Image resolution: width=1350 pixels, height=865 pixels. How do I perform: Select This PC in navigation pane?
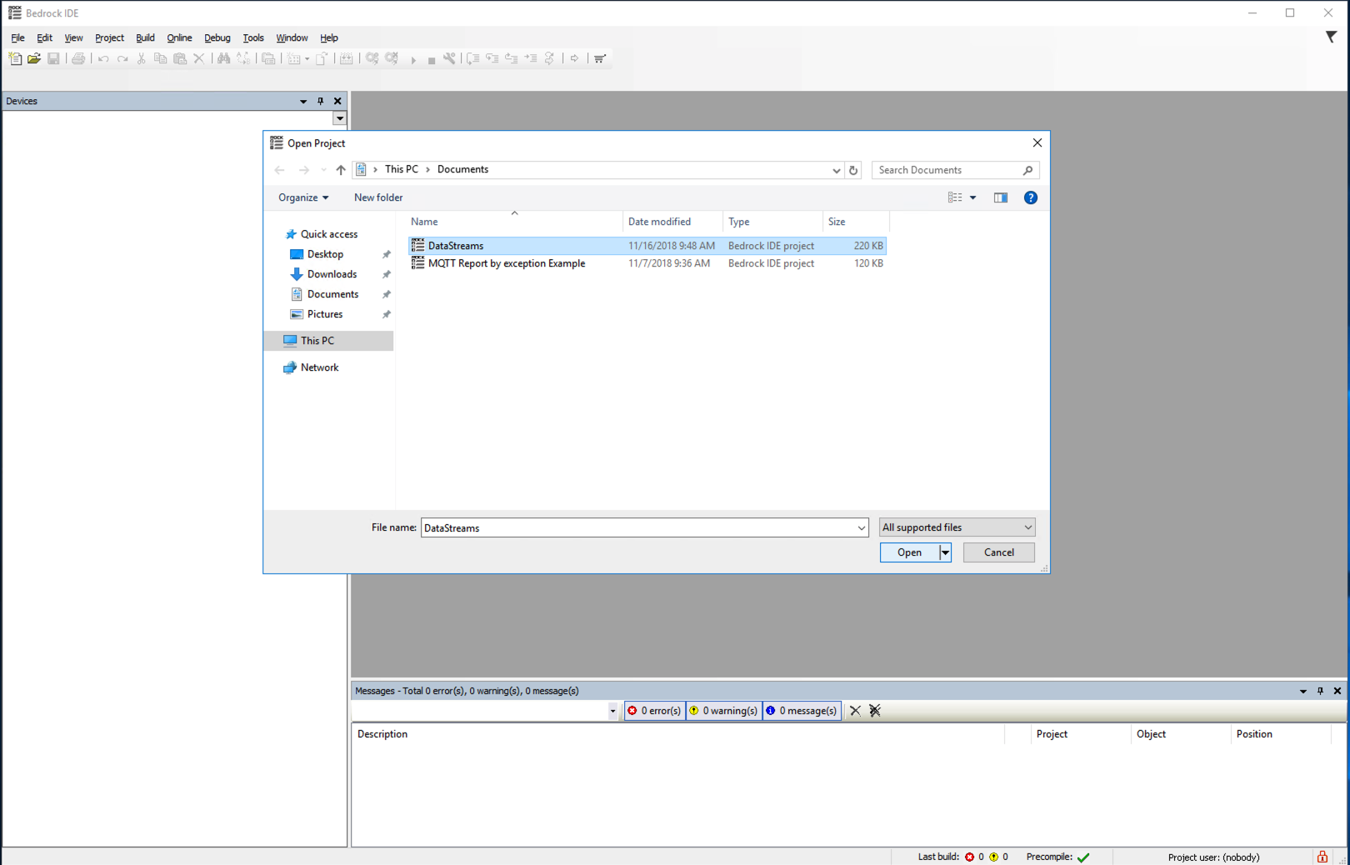pos(328,341)
